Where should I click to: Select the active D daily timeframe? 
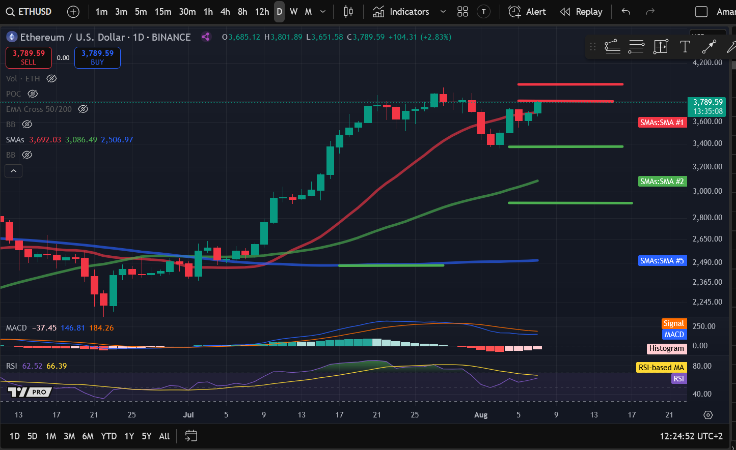coord(279,12)
